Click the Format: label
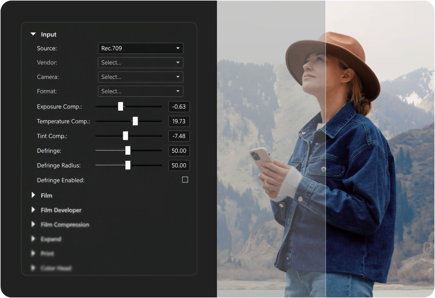Viewport: 435px width, 298px height. [x=47, y=91]
